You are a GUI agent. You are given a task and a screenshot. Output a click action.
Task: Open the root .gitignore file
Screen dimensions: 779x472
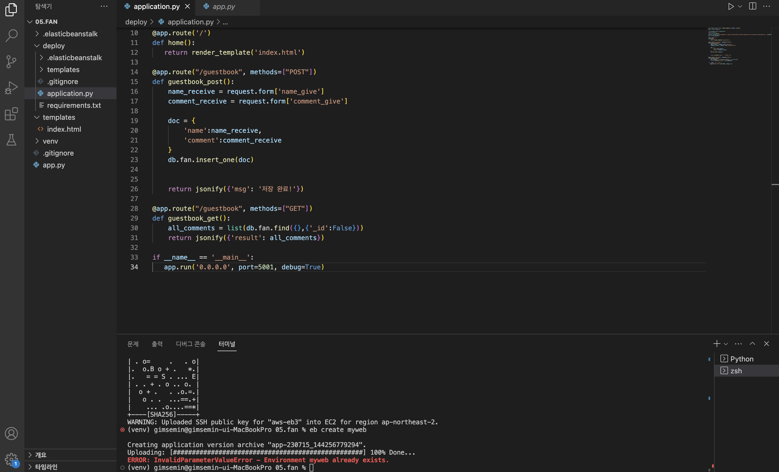[70, 153]
